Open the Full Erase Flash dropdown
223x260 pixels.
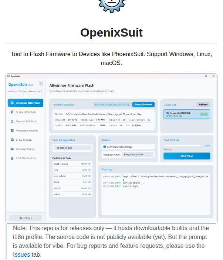pyautogui.click(x=72, y=148)
